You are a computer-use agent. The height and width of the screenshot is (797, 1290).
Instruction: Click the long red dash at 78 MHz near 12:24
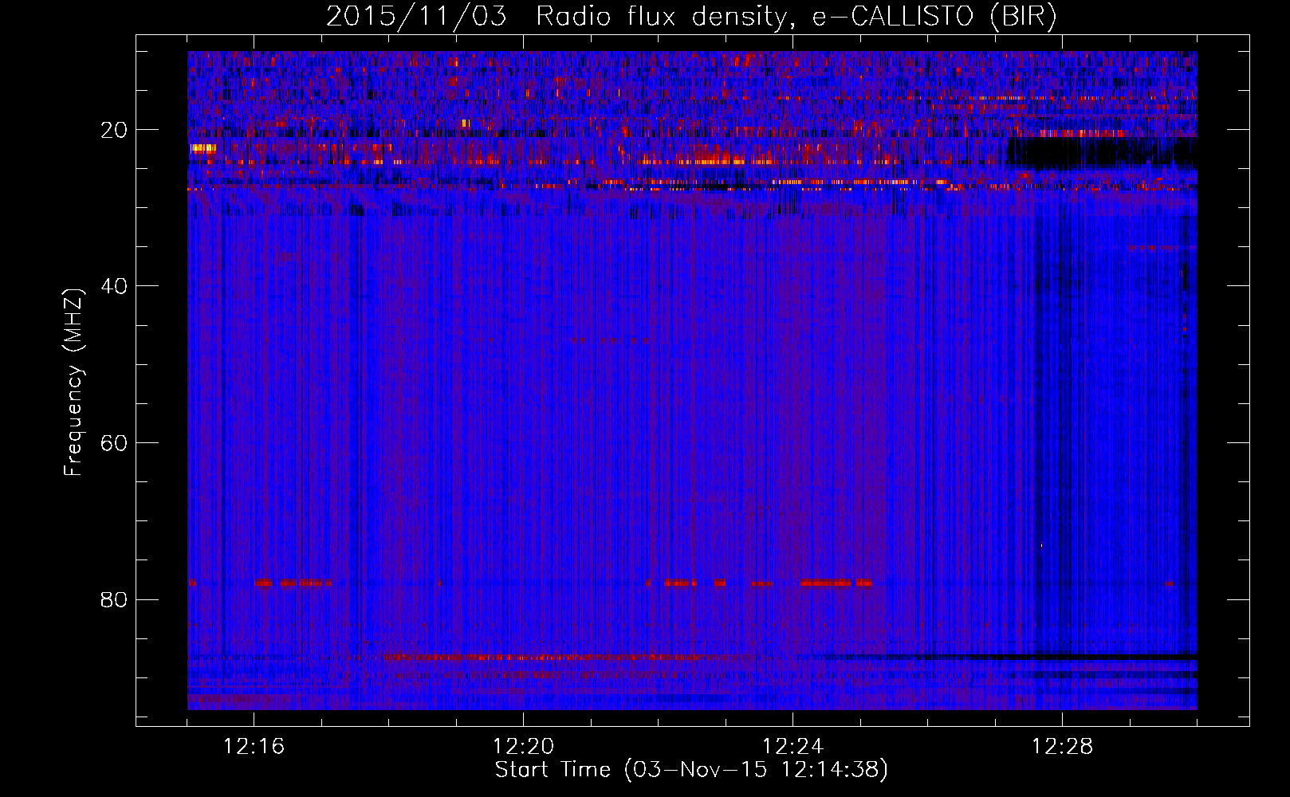[825, 583]
